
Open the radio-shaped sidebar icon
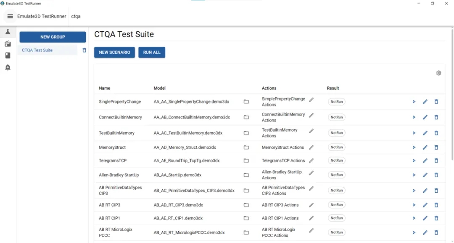click(x=8, y=44)
